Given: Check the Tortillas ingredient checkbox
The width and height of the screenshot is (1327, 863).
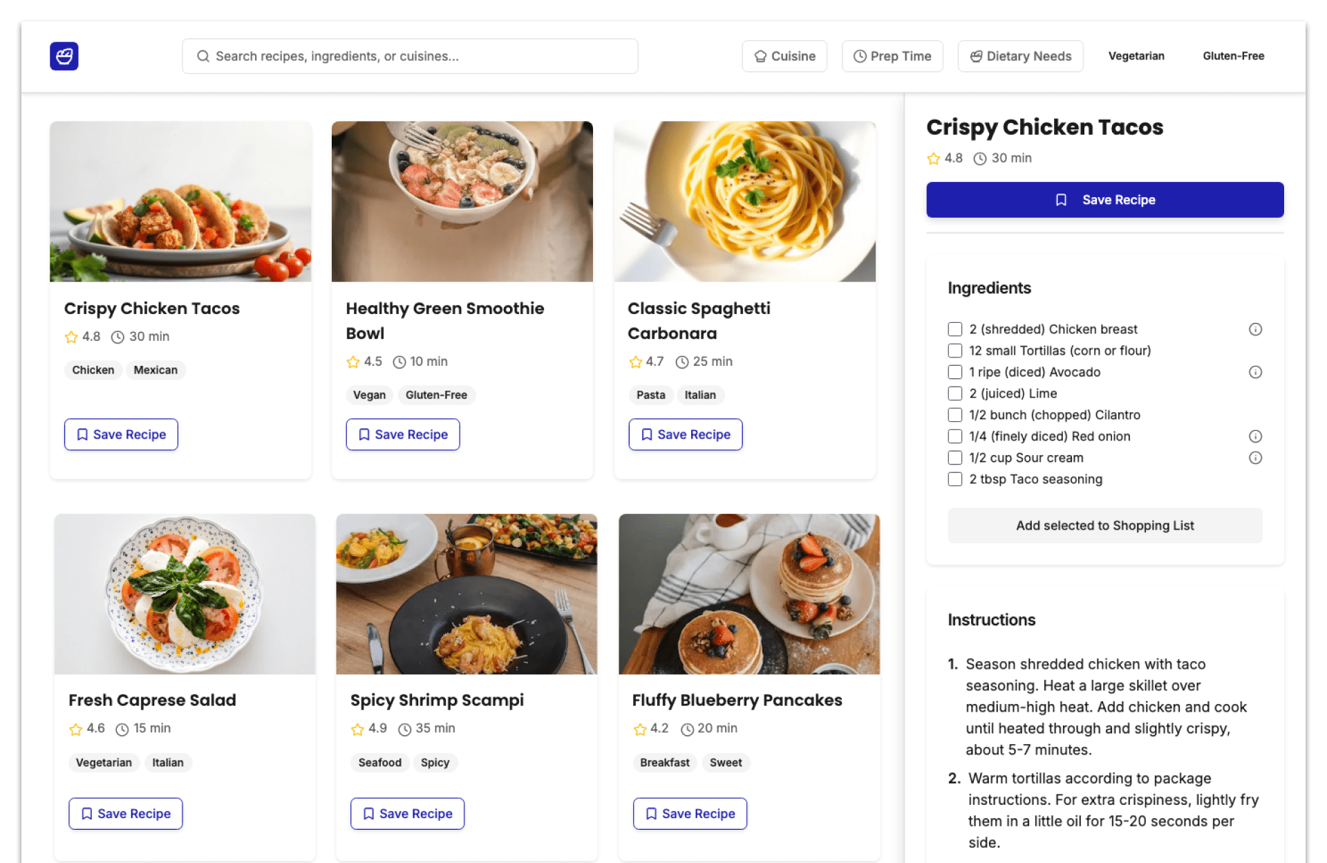Looking at the screenshot, I should (x=955, y=351).
